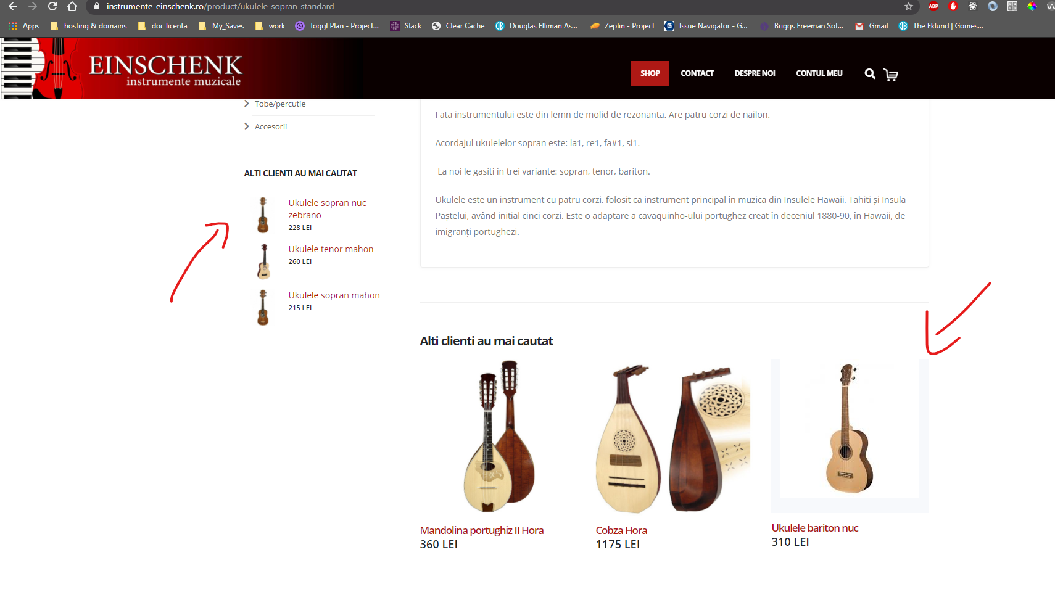This screenshot has height=600, width=1055.
Task: Go to the CONTACT menu item
Action: coord(697,73)
